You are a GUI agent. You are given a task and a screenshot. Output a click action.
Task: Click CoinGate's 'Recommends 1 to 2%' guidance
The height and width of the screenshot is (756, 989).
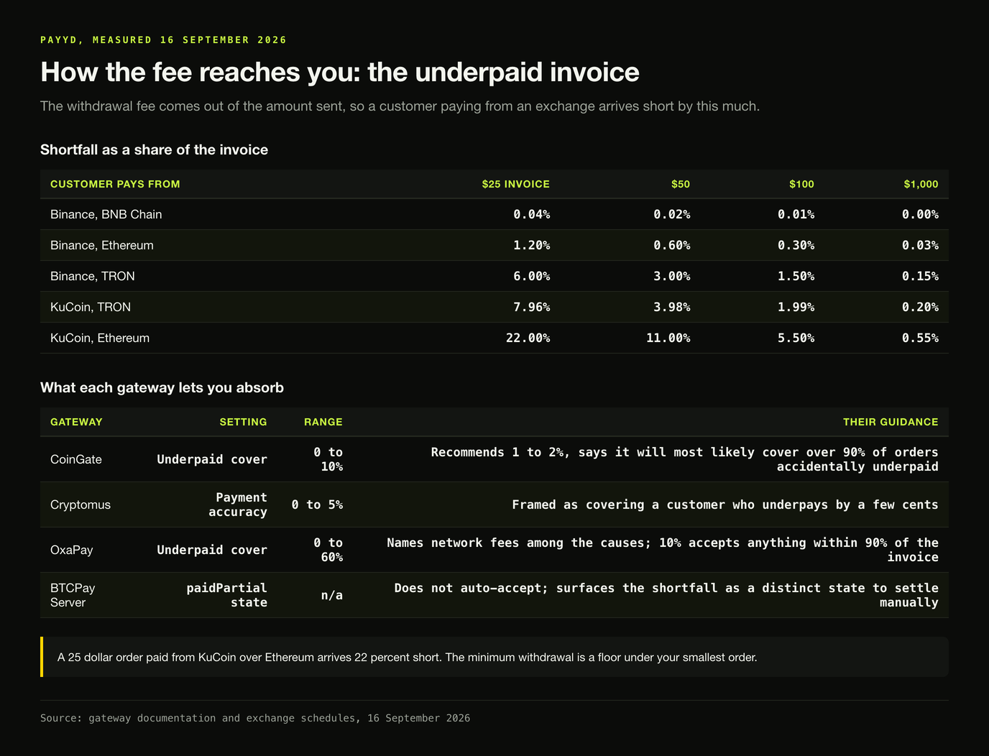(x=684, y=459)
